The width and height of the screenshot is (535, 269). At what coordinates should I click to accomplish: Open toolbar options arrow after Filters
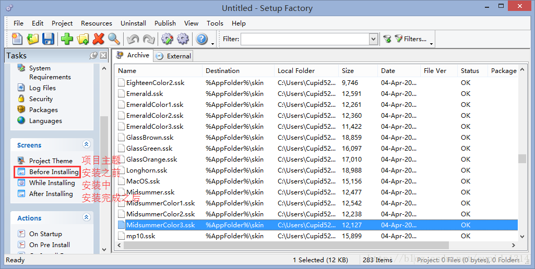pos(431,44)
